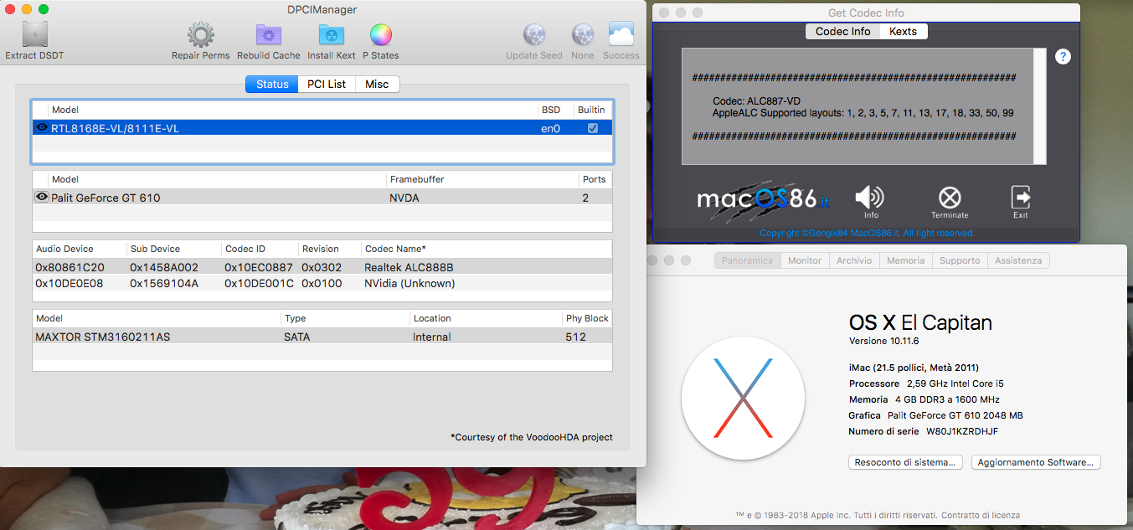Toggle eye icon for RTL8168E-VL network row
Viewport: 1133px width, 530px height.
[41, 127]
